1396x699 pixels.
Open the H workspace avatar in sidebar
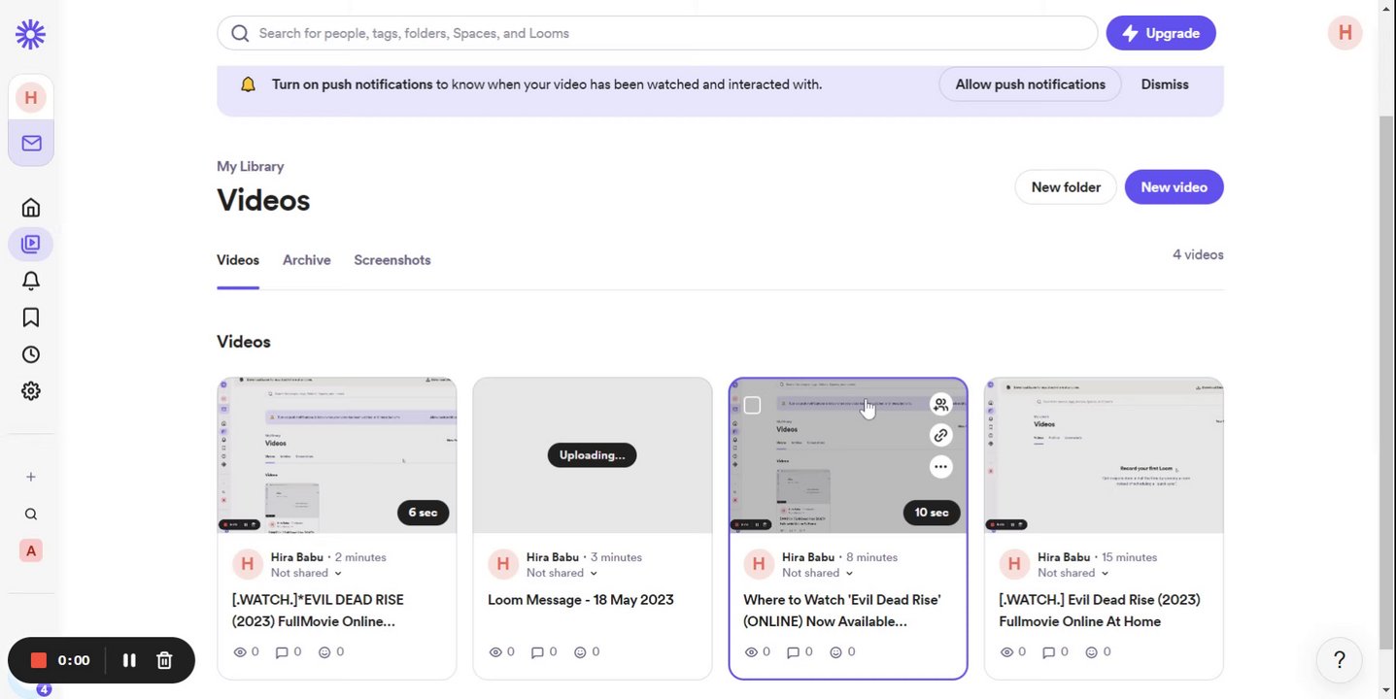click(31, 97)
